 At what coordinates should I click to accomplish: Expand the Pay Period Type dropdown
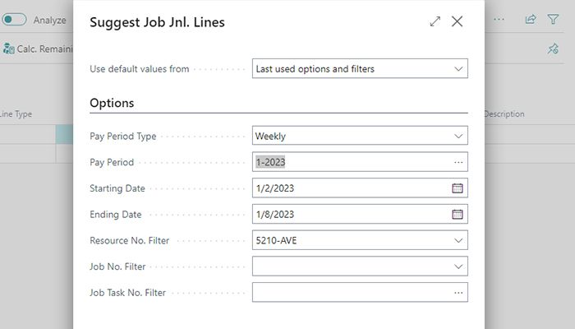(458, 137)
